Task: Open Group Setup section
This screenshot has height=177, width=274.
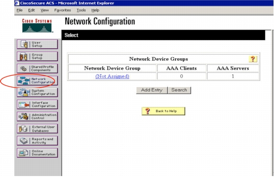Action: [37, 56]
